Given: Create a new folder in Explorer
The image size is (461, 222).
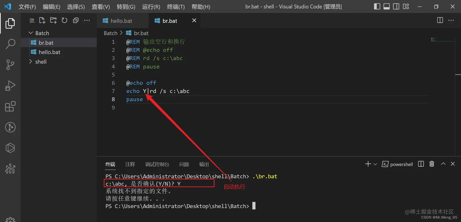Looking at the screenshot, I should point(53,20).
